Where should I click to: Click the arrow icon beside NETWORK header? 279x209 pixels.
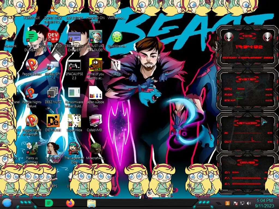pos(264,122)
